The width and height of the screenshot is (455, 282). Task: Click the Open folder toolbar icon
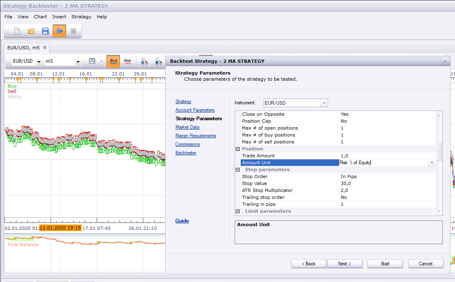[31, 31]
